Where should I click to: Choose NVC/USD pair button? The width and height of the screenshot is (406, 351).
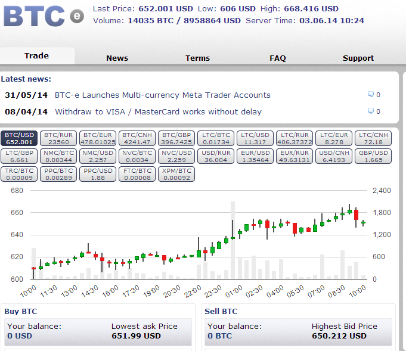coord(176,156)
